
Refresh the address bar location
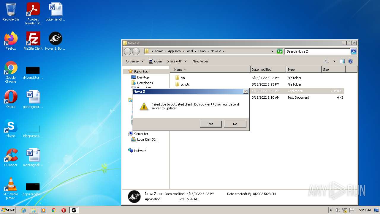(280, 51)
